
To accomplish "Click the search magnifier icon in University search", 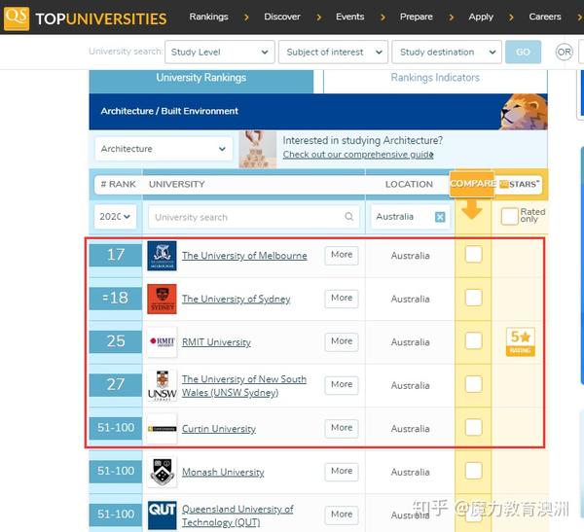I will 349,216.
